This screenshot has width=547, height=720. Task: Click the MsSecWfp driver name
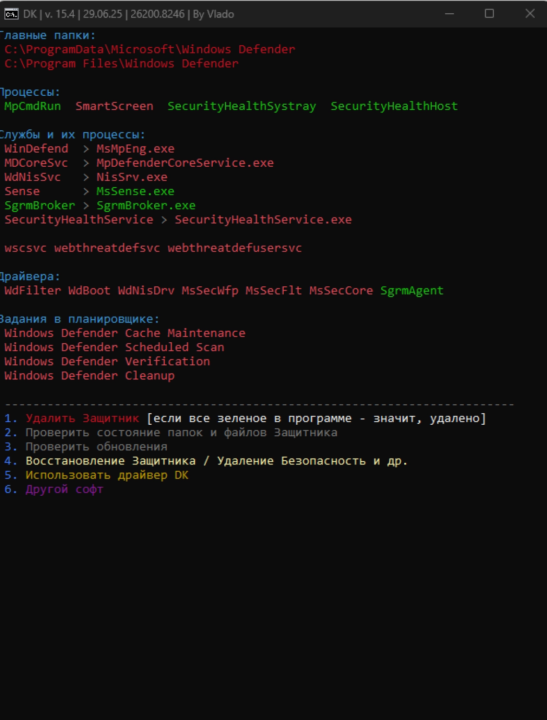pos(210,291)
